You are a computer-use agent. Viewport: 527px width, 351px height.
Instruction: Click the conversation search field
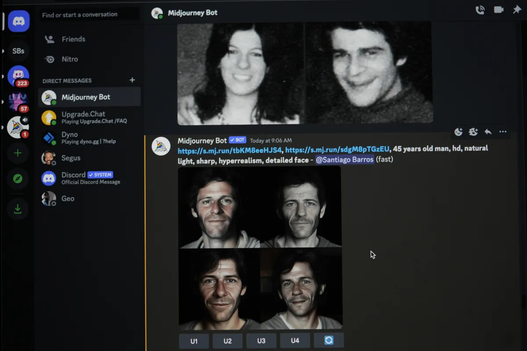(x=88, y=14)
